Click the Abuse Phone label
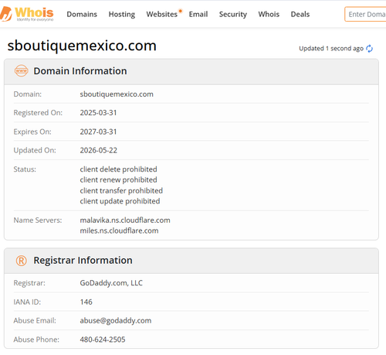This screenshot has width=386, height=355. [x=36, y=340]
